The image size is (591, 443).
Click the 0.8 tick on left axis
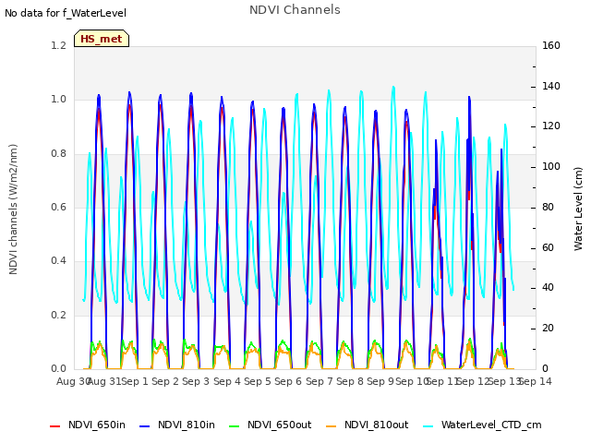coord(58,153)
